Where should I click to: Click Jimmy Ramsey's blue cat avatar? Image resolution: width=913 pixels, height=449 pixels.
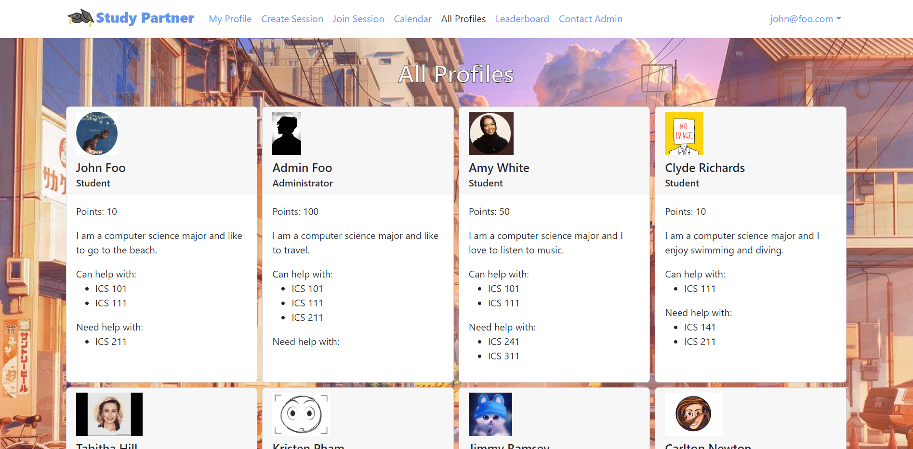(490, 414)
